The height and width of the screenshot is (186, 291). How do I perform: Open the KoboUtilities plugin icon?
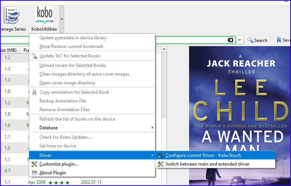click(x=44, y=16)
